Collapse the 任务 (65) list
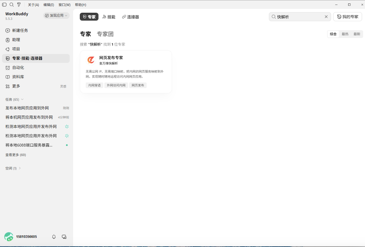 [x=14, y=99]
